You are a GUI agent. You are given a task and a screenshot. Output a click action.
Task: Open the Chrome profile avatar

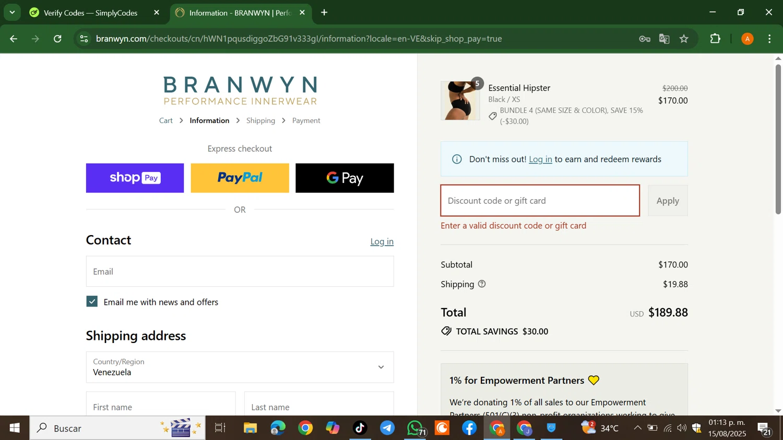[748, 39]
